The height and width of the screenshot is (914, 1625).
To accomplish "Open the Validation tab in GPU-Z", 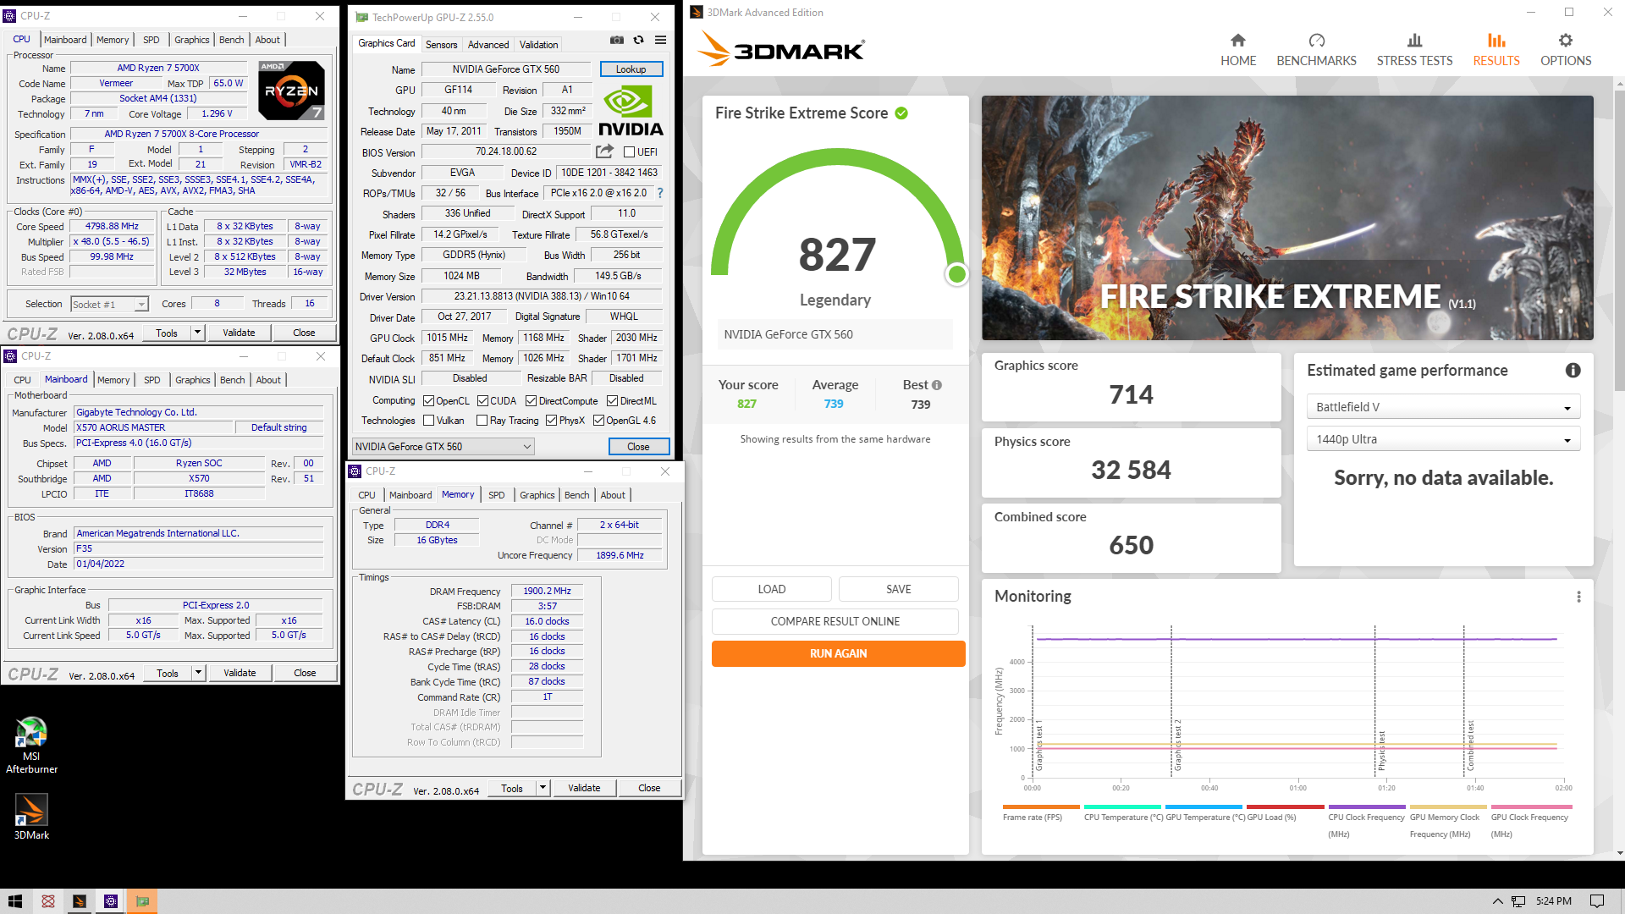I will (538, 45).
